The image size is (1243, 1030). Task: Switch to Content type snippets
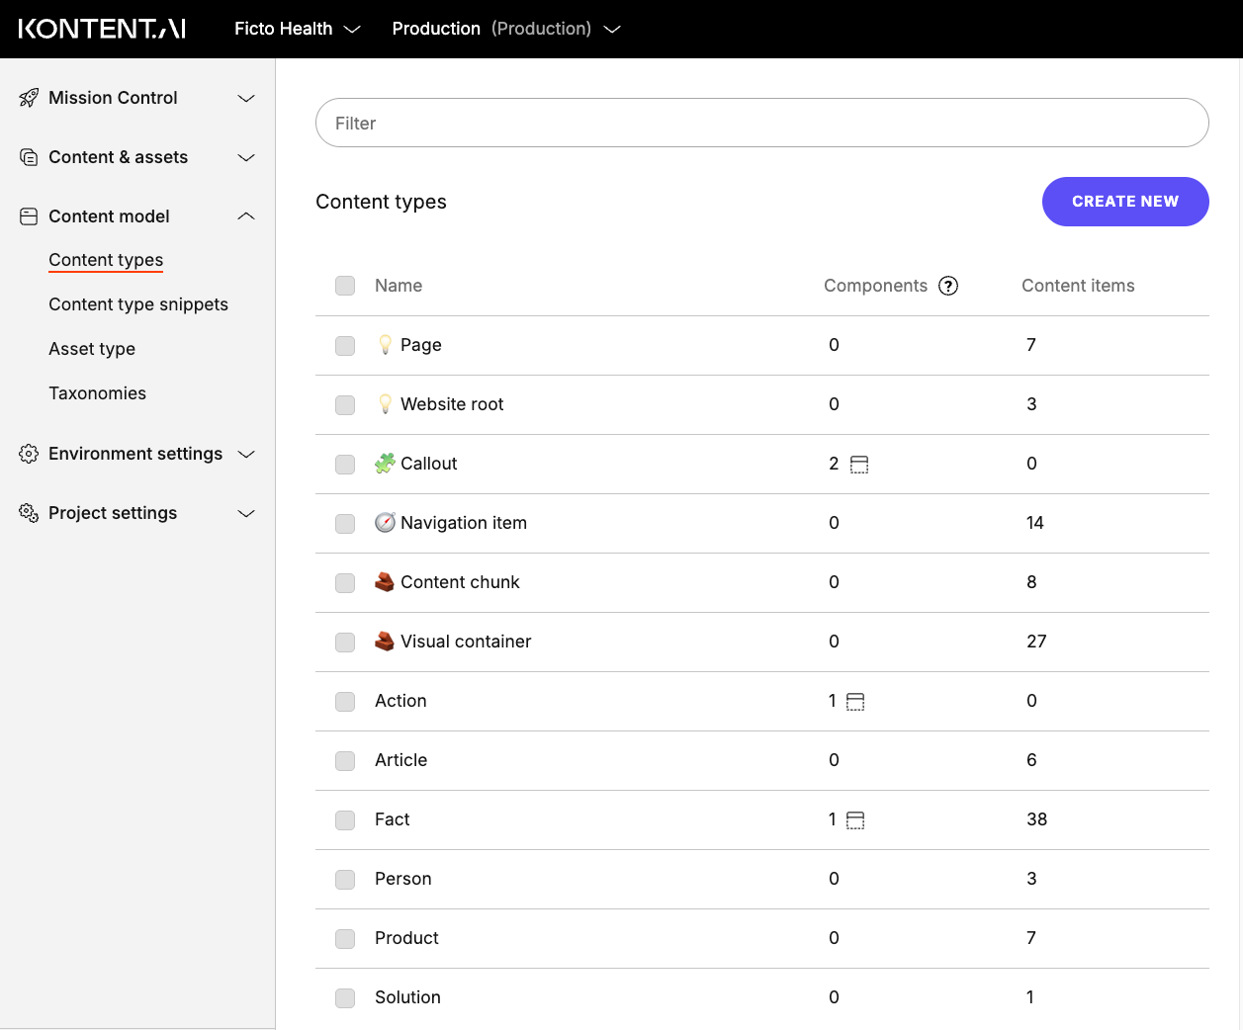pos(137,304)
